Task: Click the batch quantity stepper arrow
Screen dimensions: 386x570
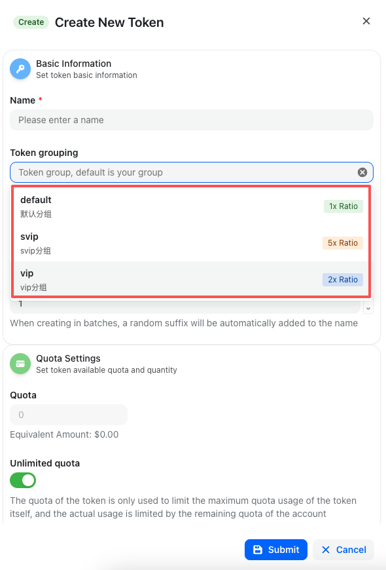Action: tap(368, 307)
